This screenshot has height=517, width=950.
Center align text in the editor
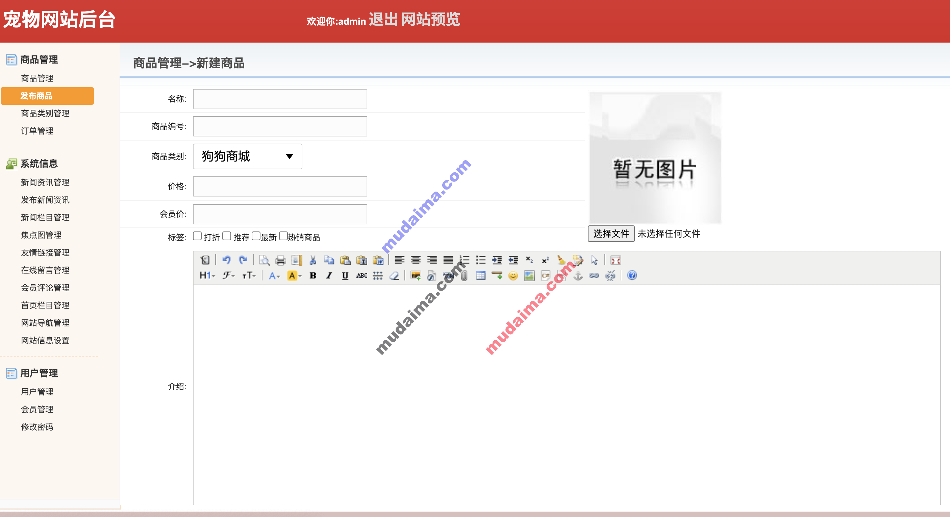416,260
